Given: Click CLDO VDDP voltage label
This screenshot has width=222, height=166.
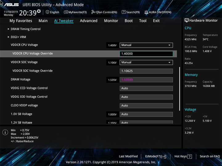Looking at the screenshot, I should pos(24,105).
